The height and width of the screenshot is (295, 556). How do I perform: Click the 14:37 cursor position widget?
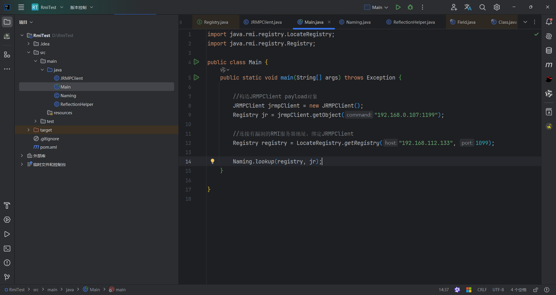[x=444, y=290]
